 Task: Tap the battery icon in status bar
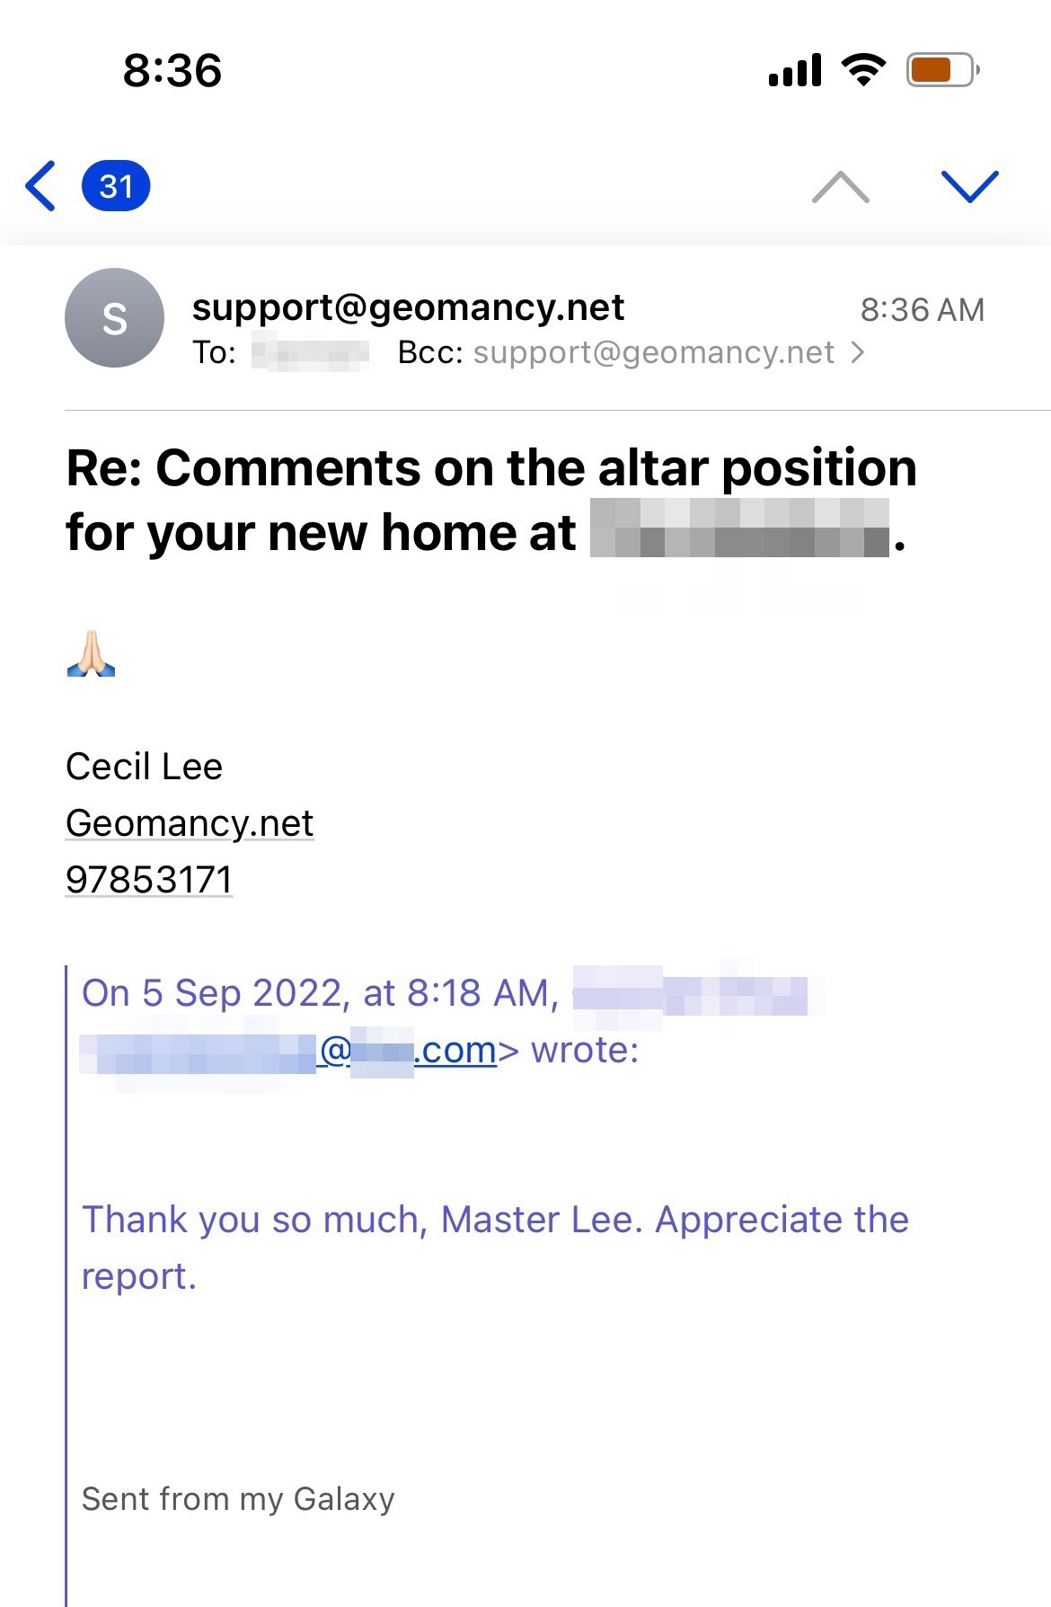(941, 70)
